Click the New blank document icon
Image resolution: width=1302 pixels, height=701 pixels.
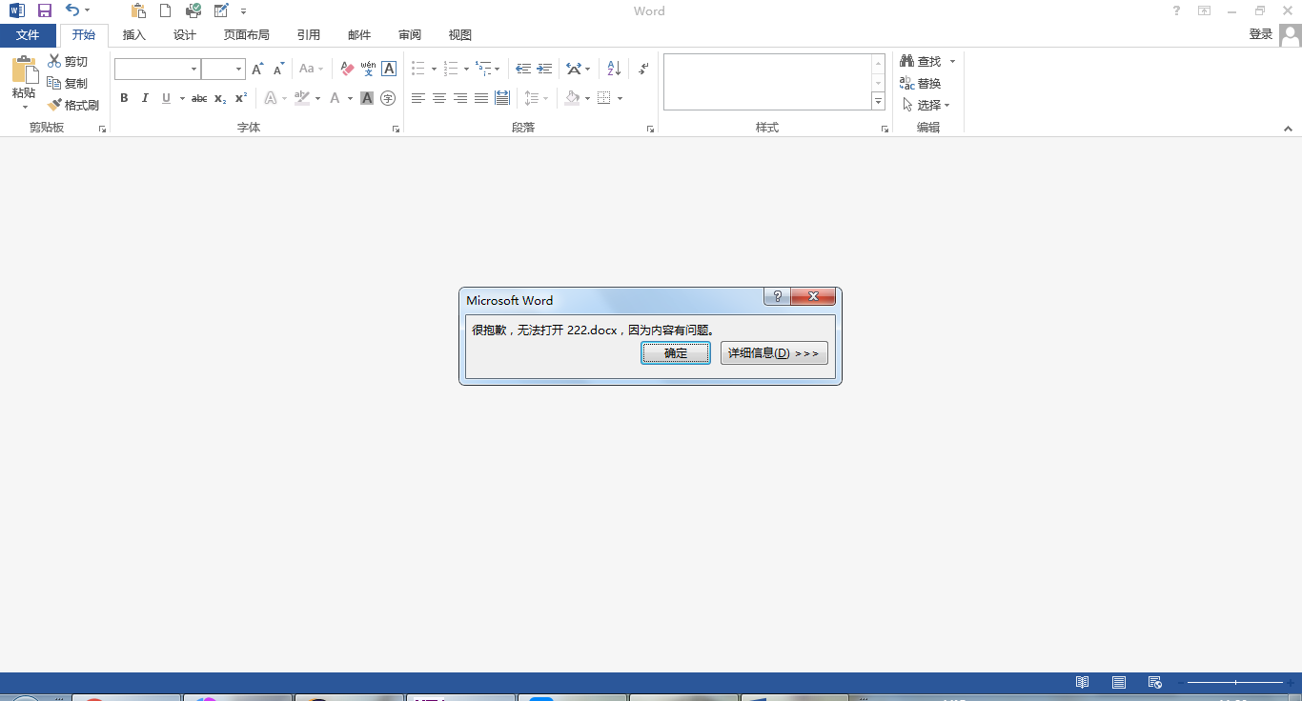(x=166, y=10)
